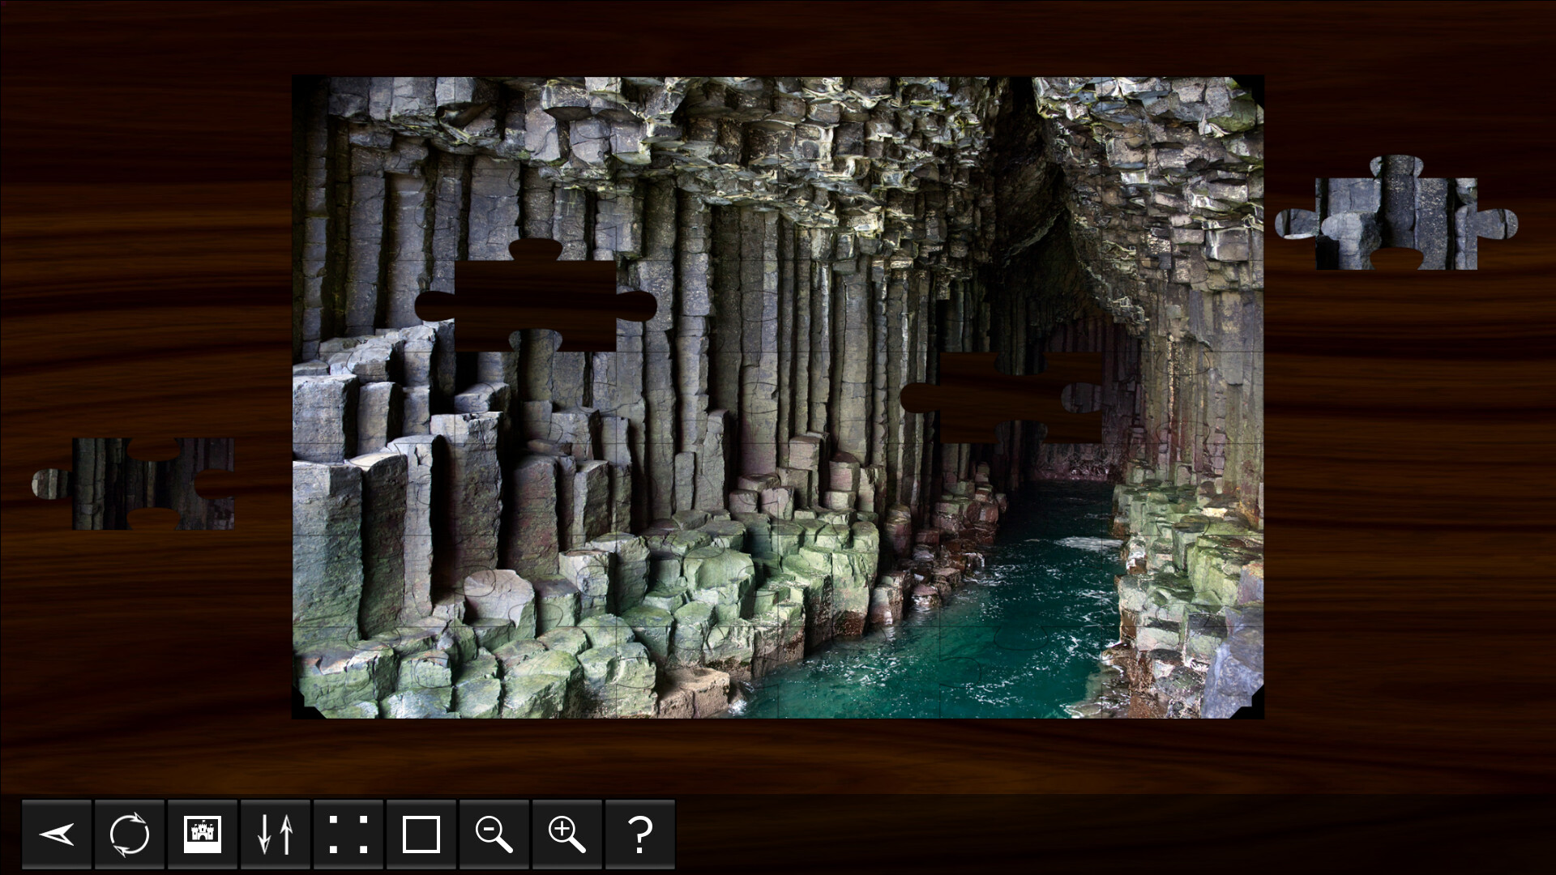Screen dimensions: 1556x875
Task: Open help using the question mark icon
Action: [640, 834]
